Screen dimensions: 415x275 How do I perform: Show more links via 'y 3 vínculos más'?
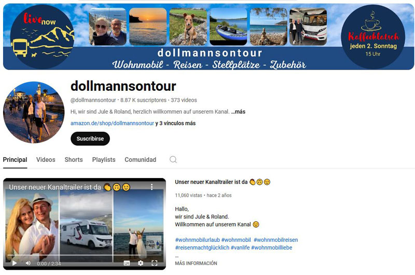point(175,123)
